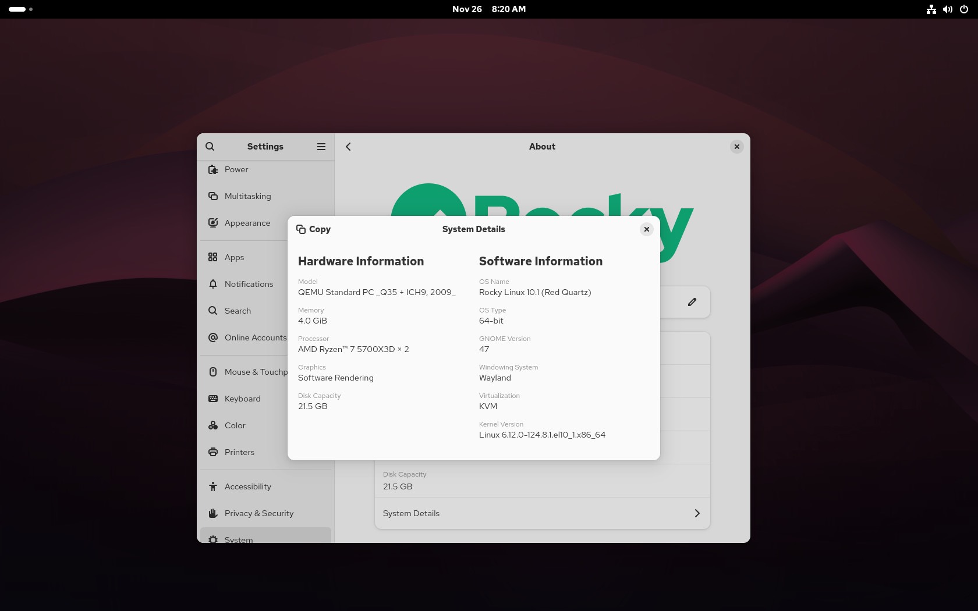Open Notifications settings via the bell icon
The image size is (978, 611).
(213, 284)
